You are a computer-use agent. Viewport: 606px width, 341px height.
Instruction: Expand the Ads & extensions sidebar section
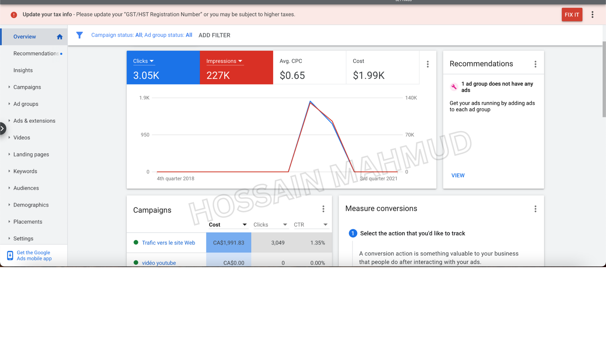(9, 121)
